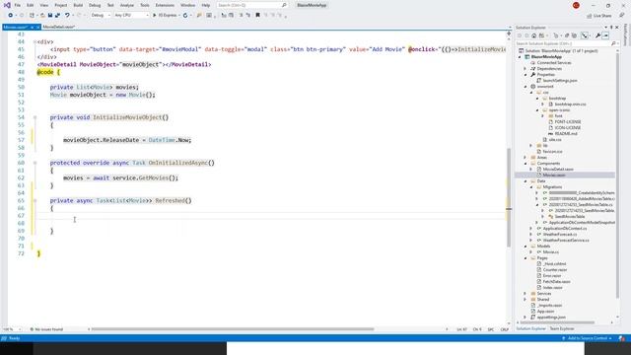Open the File menu
The height and width of the screenshot is (355, 631).
[18, 5]
